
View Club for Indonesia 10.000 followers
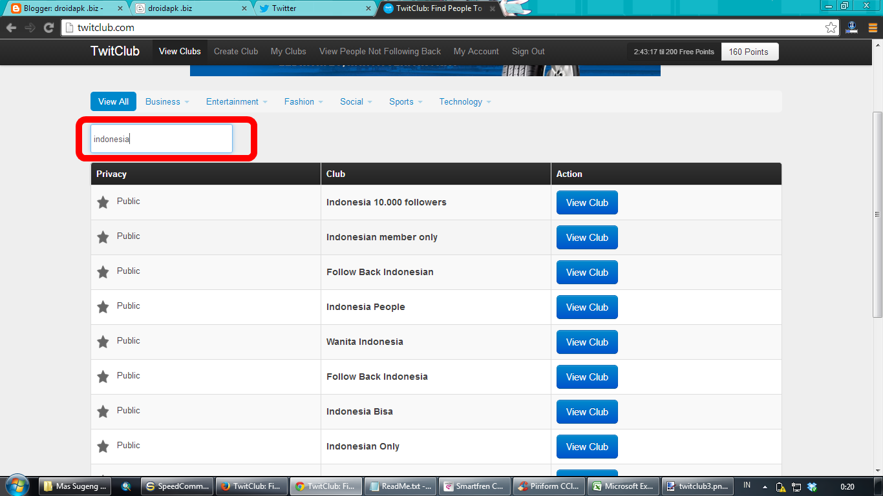click(587, 203)
